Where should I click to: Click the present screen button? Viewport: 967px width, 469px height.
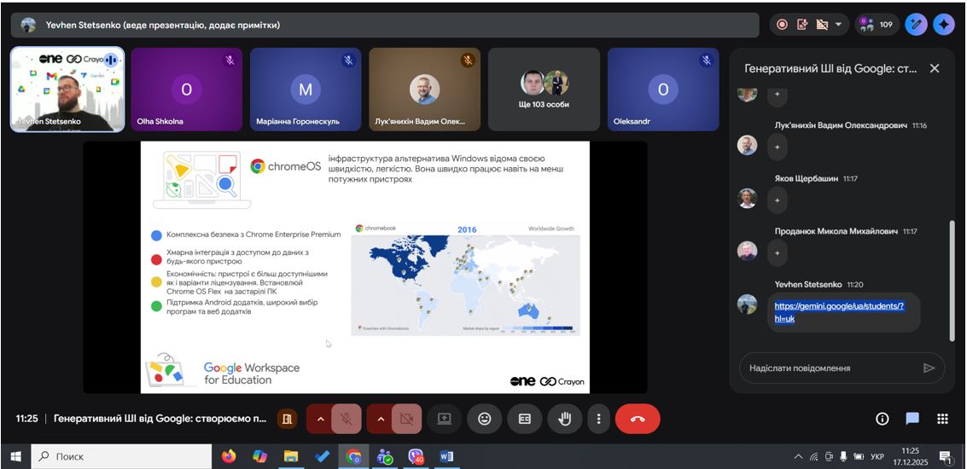[444, 419]
